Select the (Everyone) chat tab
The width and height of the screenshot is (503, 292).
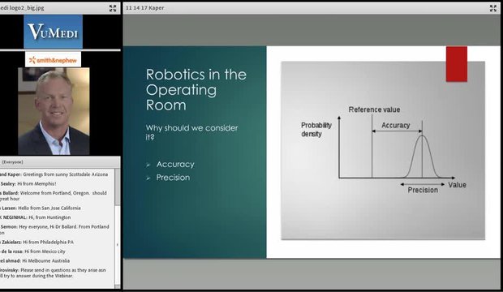tap(12, 162)
